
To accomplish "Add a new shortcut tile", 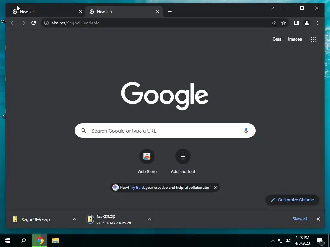I will (x=183, y=161).
